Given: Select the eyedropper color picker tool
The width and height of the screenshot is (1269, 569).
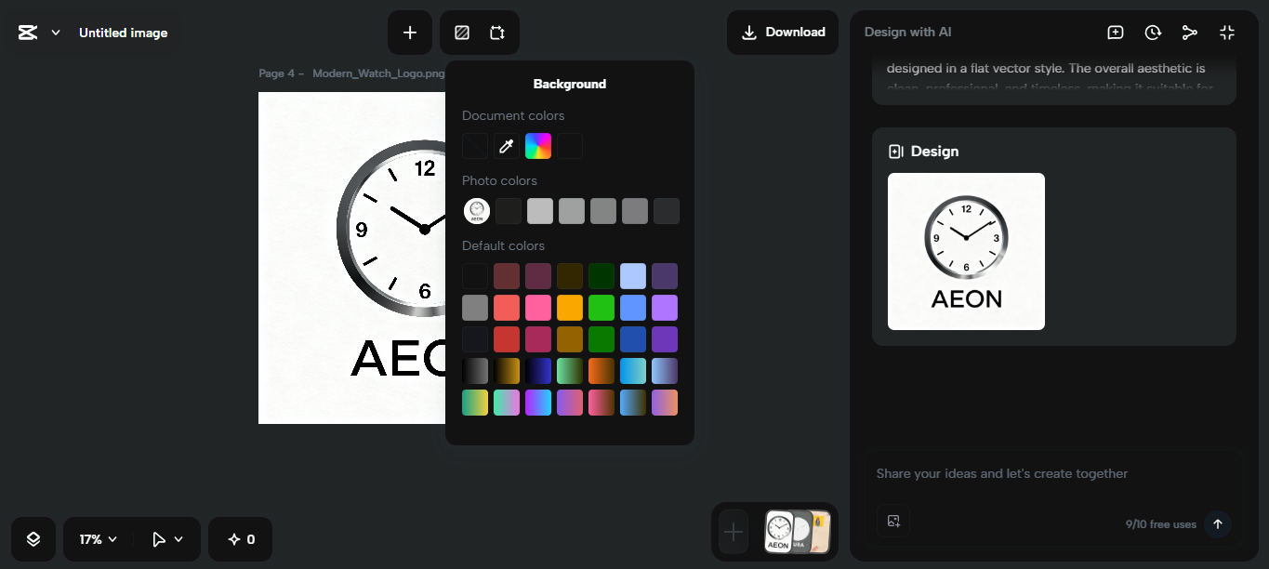Looking at the screenshot, I should tap(507, 146).
